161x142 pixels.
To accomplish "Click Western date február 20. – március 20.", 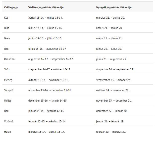I will click(x=111, y=132).
